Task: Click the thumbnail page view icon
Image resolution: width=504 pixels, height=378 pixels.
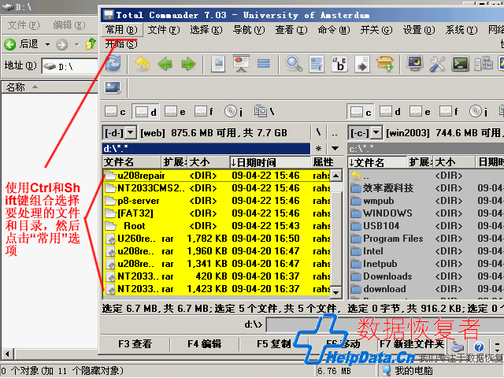Action: click(x=218, y=64)
